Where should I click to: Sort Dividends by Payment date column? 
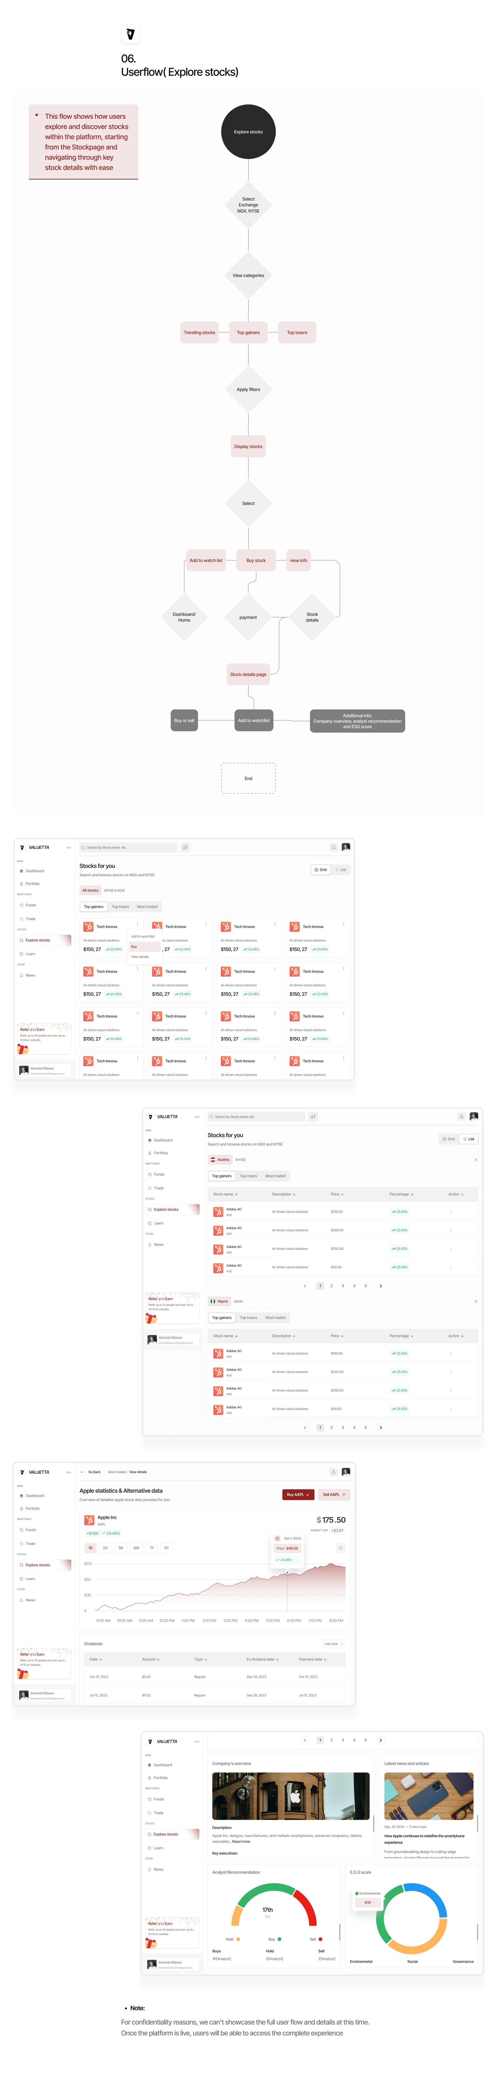click(313, 1659)
